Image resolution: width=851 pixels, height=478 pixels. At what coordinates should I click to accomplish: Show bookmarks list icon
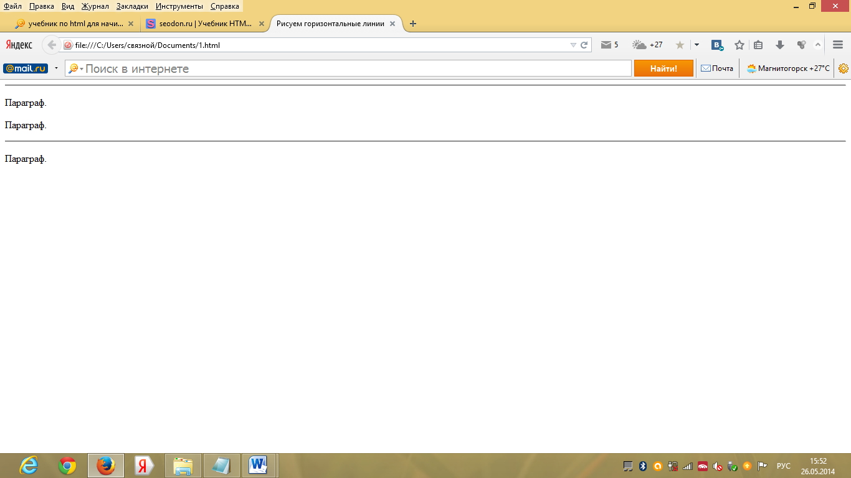pos(758,45)
